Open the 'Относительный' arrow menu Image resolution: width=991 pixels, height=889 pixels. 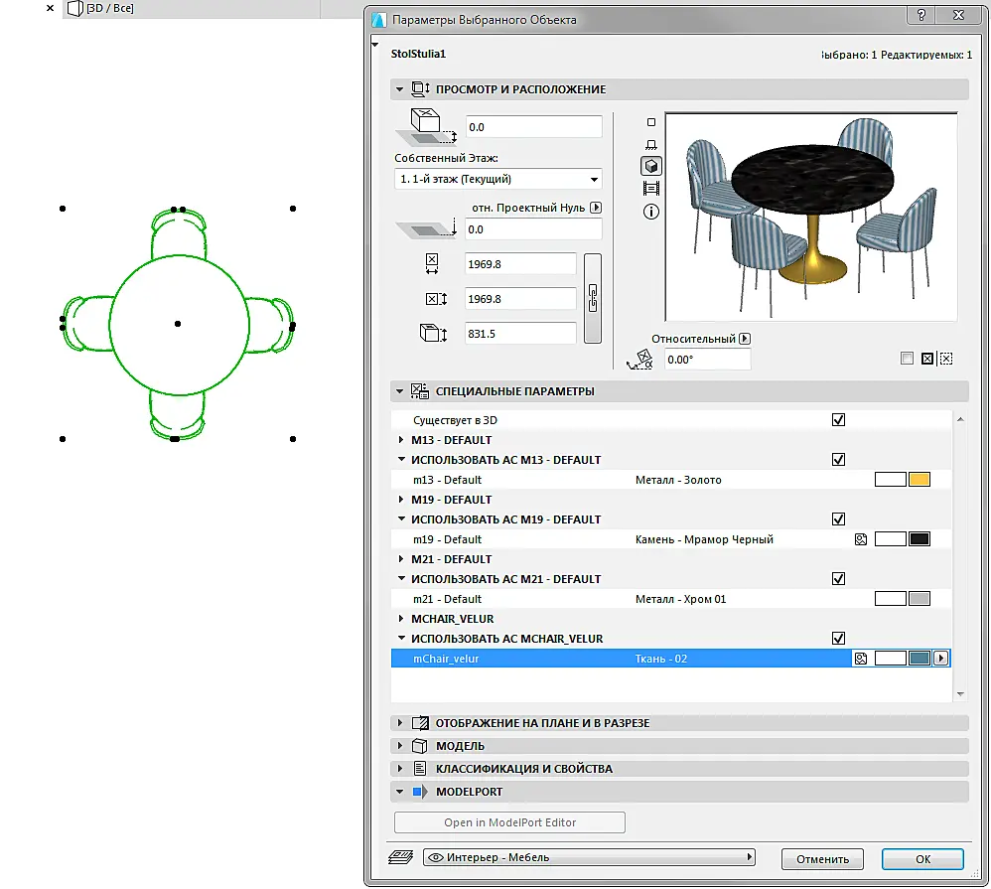pyautogui.click(x=745, y=339)
